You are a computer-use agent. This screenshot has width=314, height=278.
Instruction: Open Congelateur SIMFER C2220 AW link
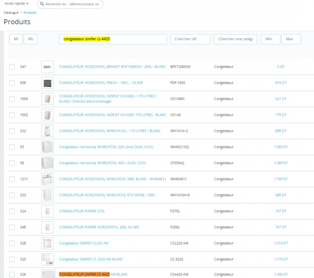pyautogui.click(x=84, y=243)
